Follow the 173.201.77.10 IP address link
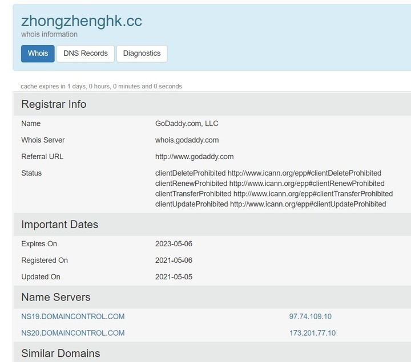 point(312,333)
